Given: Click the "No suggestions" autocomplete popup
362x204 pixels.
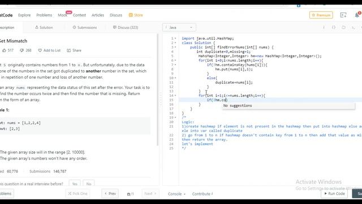Looking at the screenshot, I should click(x=288, y=106).
